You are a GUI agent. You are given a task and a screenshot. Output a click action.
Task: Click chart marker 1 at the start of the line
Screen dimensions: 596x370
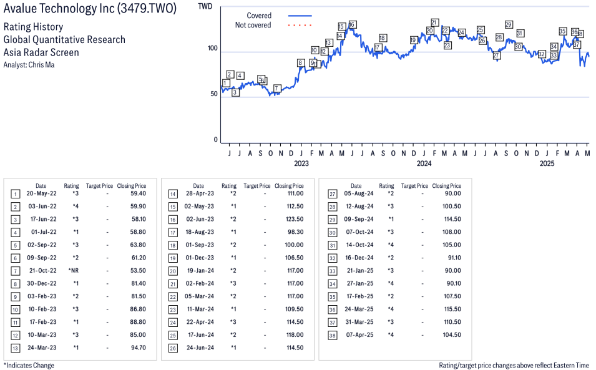[x=226, y=83]
